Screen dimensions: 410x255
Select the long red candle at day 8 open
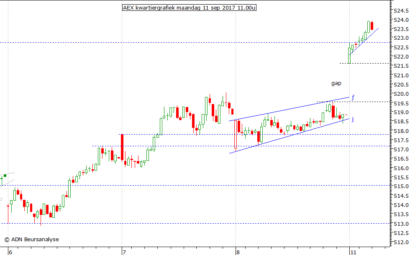click(x=236, y=134)
